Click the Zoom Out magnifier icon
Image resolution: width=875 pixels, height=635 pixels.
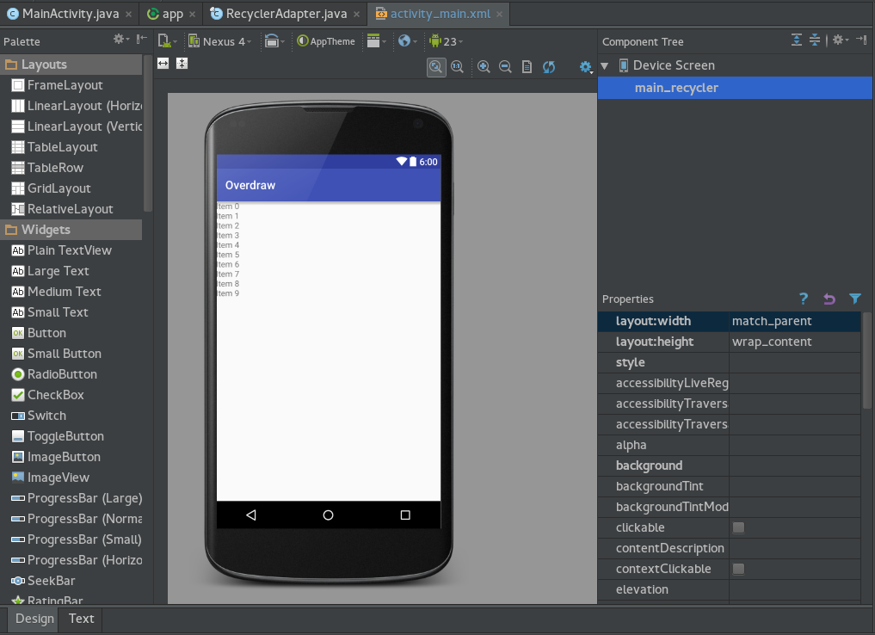click(505, 66)
